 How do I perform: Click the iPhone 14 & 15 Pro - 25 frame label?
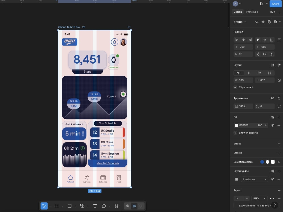72,27
